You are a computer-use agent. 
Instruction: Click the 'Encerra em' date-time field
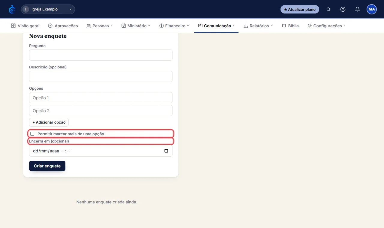pos(101,151)
